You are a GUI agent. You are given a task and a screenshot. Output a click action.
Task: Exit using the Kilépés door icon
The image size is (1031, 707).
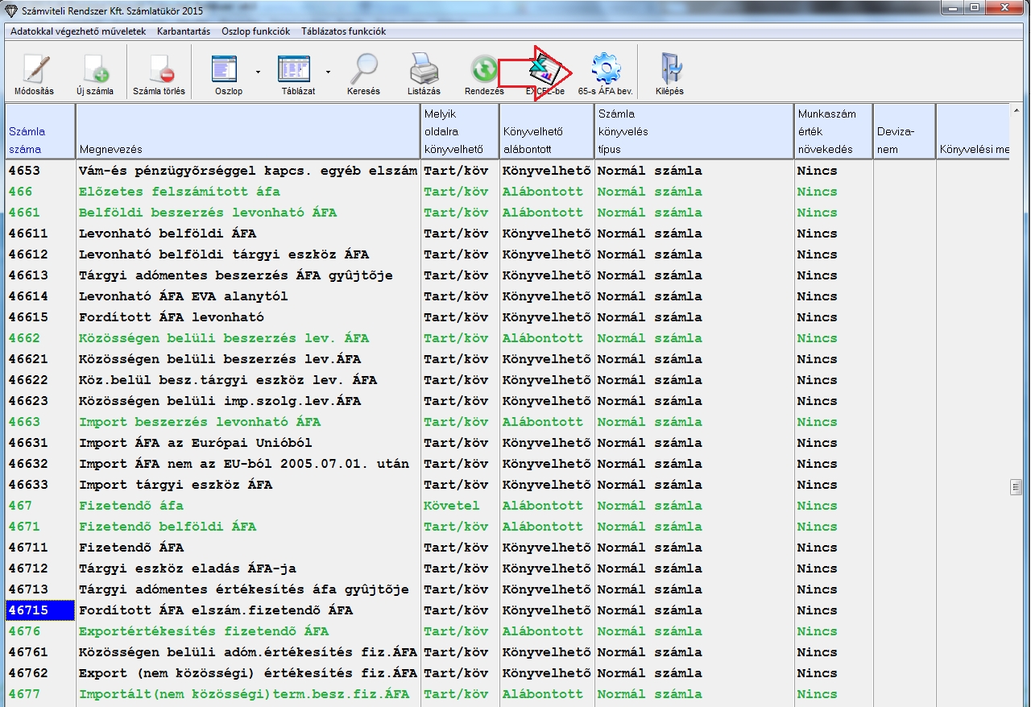(669, 71)
